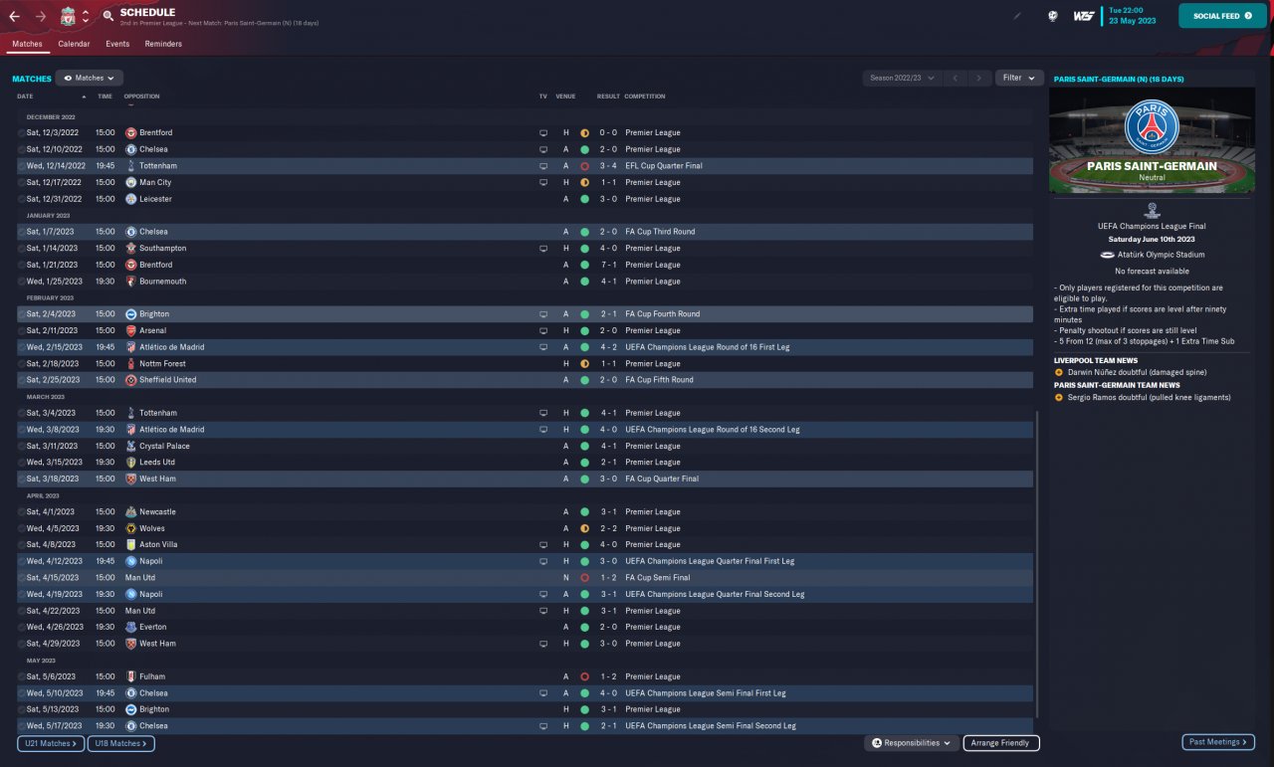Open the search magnifier

pos(107,16)
